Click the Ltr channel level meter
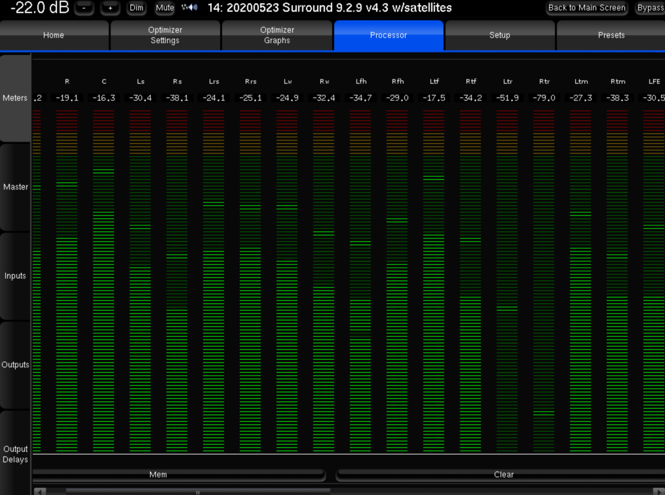The image size is (665, 495). 507,281
